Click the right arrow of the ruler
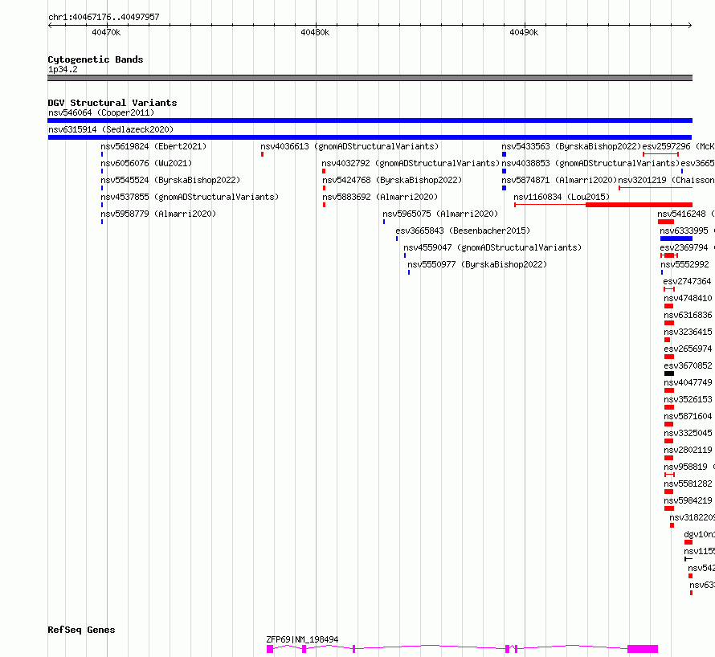 pyautogui.click(x=689, y=25)
